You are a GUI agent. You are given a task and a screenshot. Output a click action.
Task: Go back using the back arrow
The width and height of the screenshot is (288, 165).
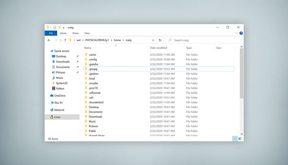(49, 40)
